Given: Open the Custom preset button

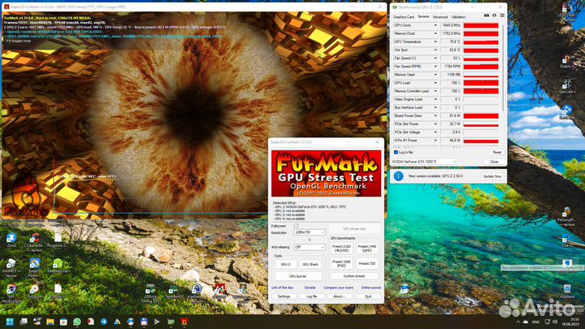Looking at the screenshot, I should [x=354, y=276].
